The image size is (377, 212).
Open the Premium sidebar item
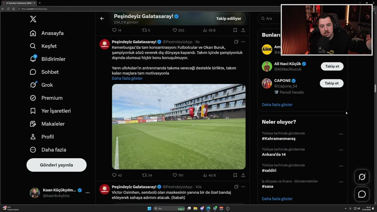click(46, 98)
